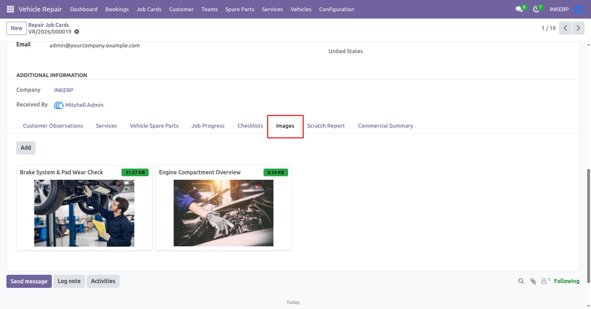Screen dimensions: 591x309
Task: Click the user avatar in top bar
Action: pos(579,9)
